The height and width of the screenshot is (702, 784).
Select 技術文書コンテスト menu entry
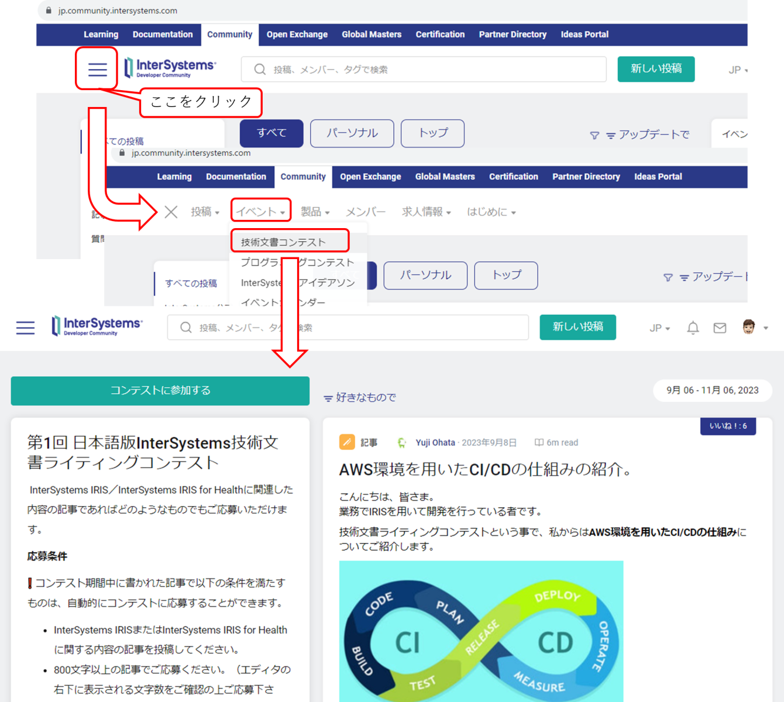click(x=283, y=242)
